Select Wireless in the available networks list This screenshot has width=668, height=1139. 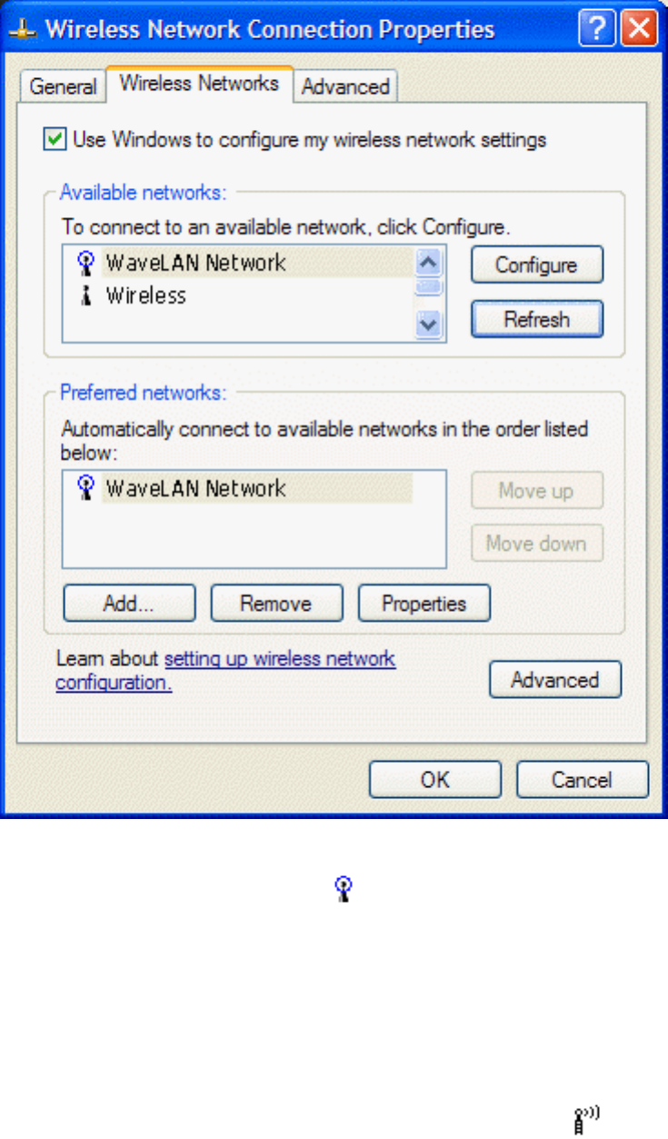(x=145, y=295)
